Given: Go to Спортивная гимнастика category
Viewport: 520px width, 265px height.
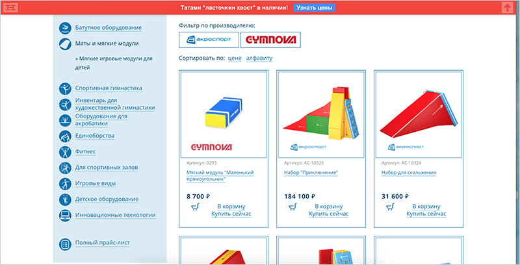Looking at the screenshot, I should [109, 88].
